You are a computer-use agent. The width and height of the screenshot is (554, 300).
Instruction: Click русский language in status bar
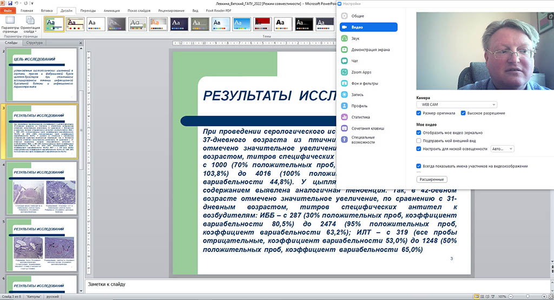(52, 297)
